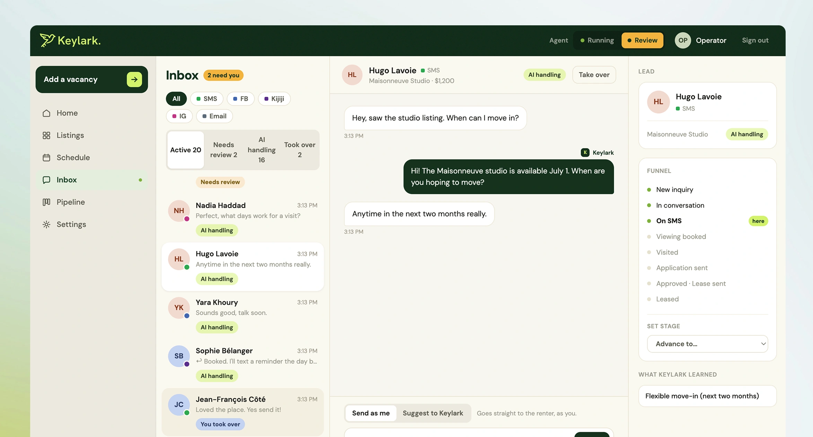Click the AI handling badge in Lead card
Screen dimensions: 813x437
tap(747, 134)
